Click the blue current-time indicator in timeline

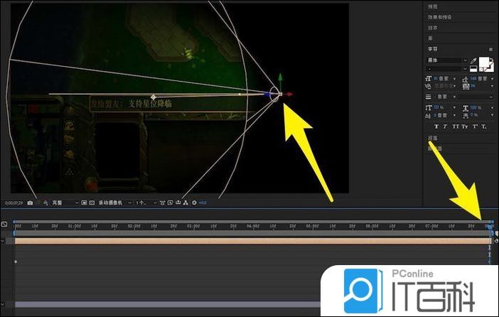(490, 226)
